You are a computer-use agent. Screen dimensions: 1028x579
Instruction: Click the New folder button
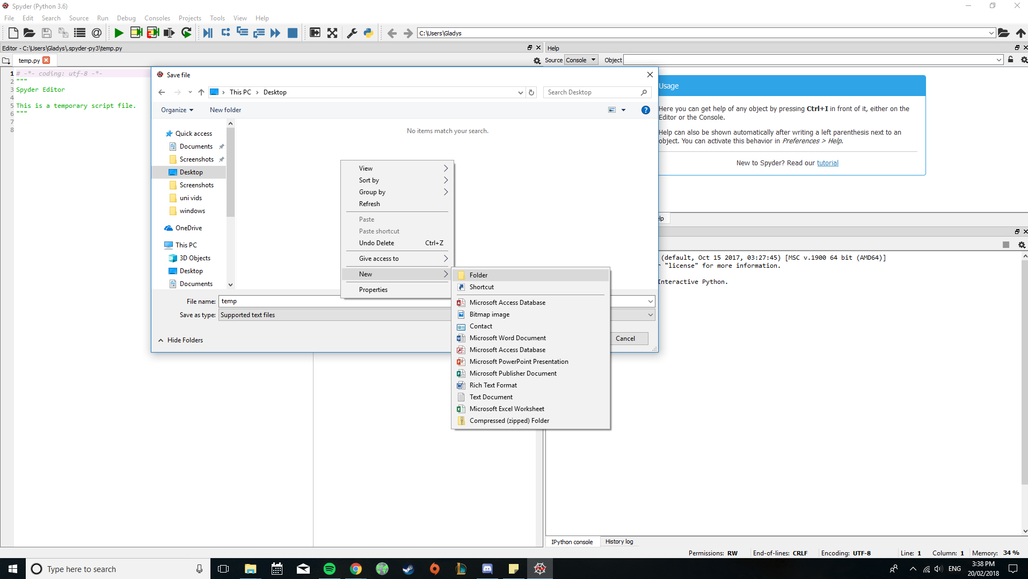(x=225, y=110)
